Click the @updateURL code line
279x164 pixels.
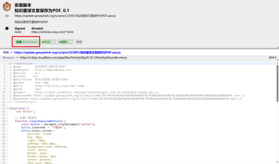pos(126,99)
